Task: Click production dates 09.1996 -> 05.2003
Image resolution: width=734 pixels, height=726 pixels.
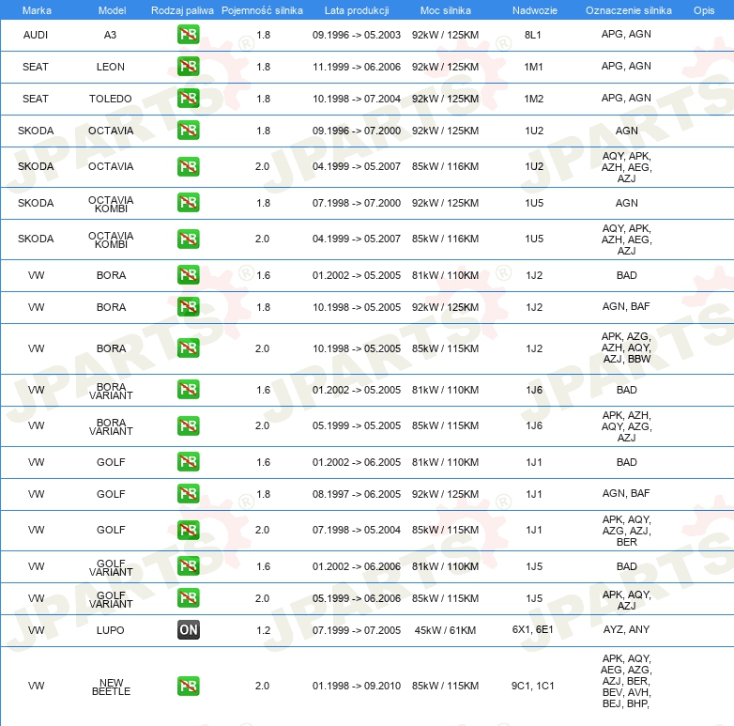Action: coord(357,35)
